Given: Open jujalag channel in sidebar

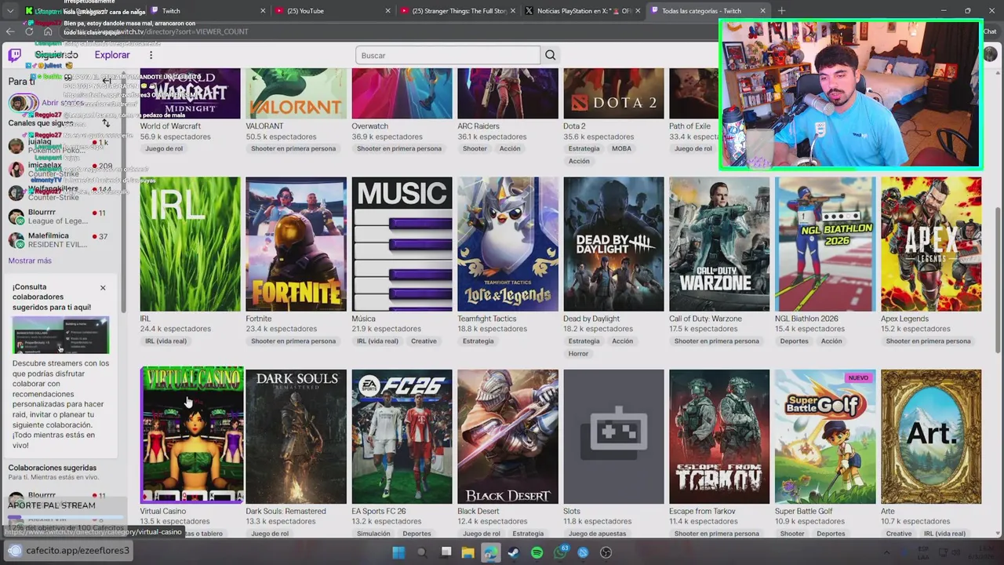Looking at the screenshot, I should click(x=60, y=145).
